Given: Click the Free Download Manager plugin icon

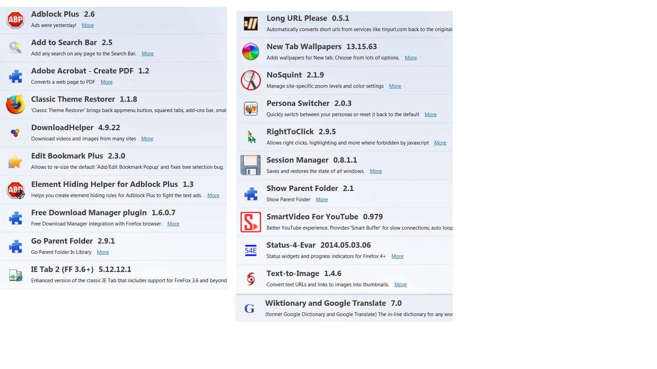Looking at the screenshot, I should click(15, 218).
